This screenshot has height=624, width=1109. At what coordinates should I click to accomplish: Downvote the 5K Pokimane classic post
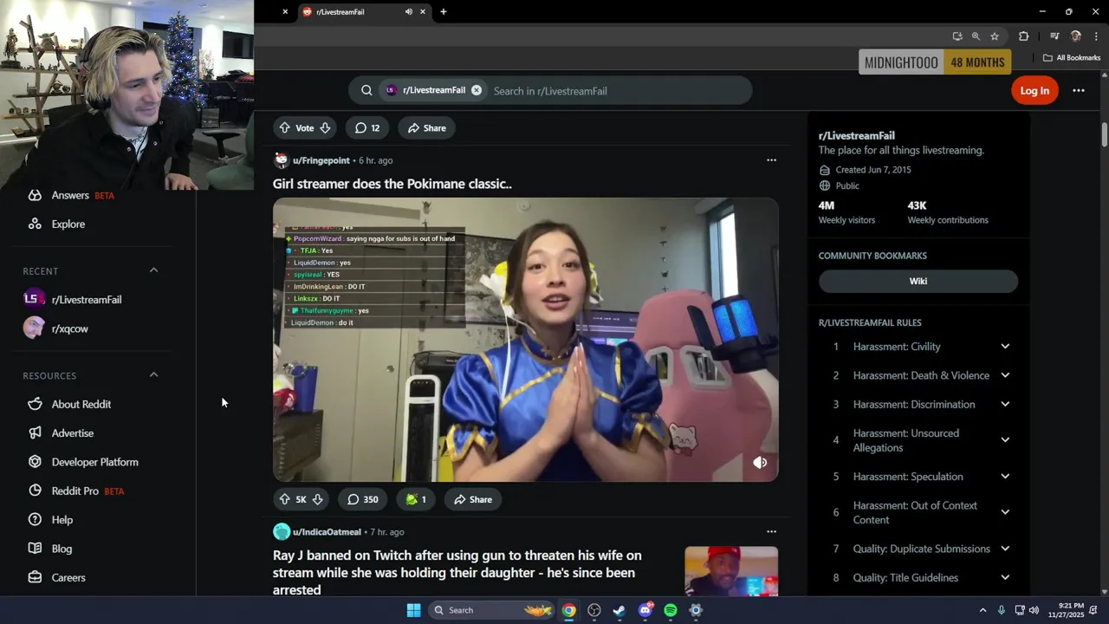[x=317, y=499]
